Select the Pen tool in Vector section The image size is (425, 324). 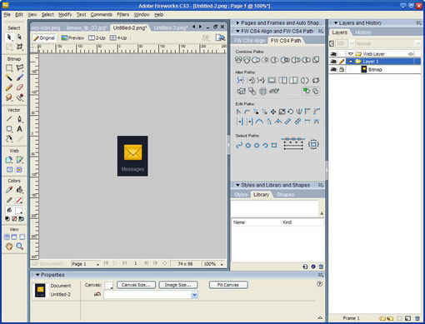19,119
